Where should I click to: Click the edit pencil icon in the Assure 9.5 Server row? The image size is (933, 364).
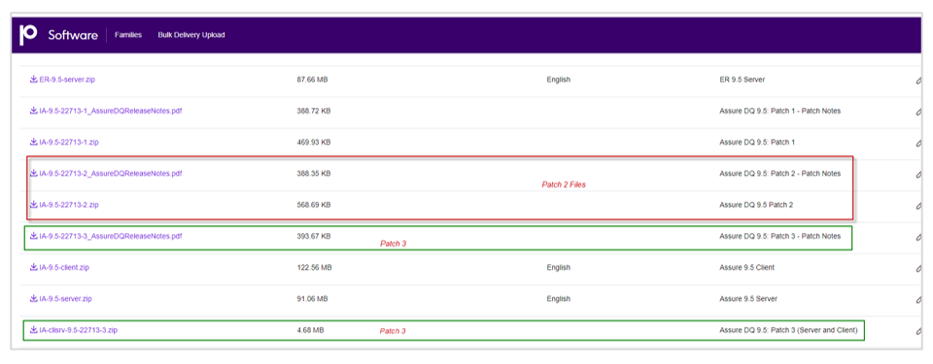(918, 299)
